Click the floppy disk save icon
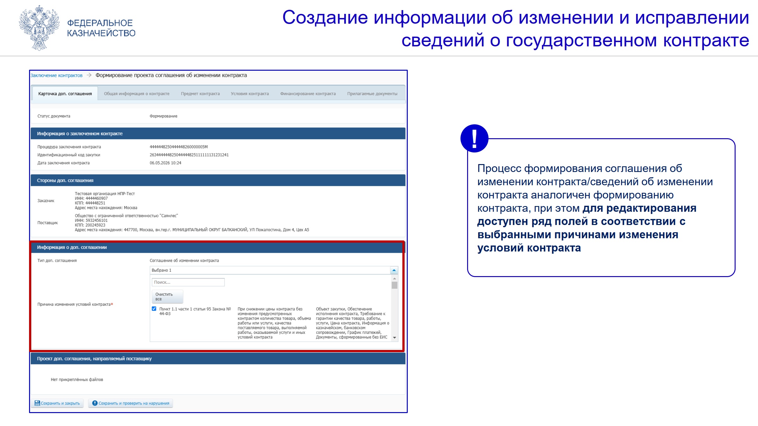The height and width of the screenshot is (426, 758). point(37,403)
